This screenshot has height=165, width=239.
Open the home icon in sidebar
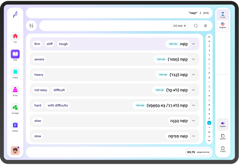click(x=15, y=36)
